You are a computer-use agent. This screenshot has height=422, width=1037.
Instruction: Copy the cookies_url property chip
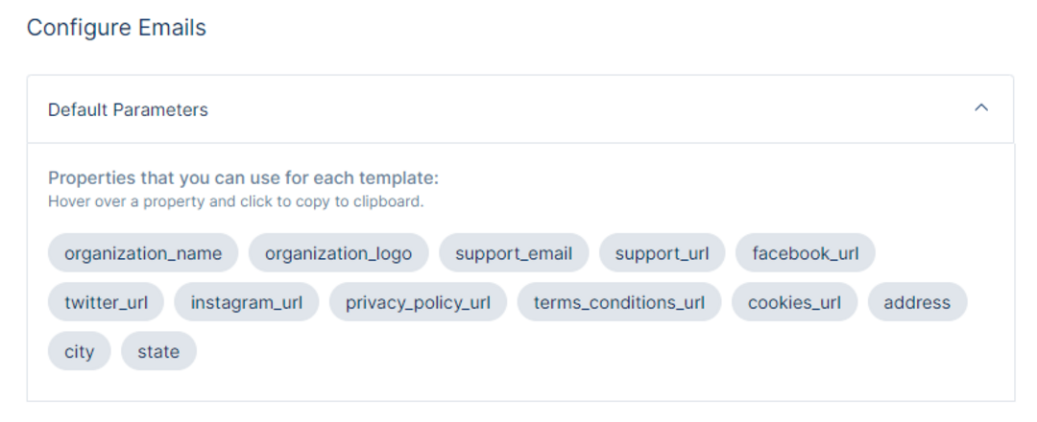point(794,302)
